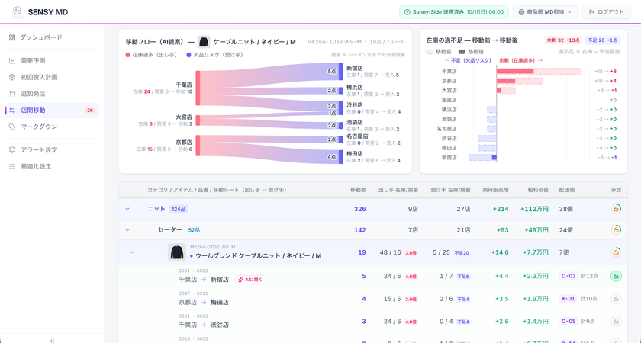Open マークダウン in the sidebar
Image resolution: width=641 pixels, height=343 pixels.
[x=52, y=127]
